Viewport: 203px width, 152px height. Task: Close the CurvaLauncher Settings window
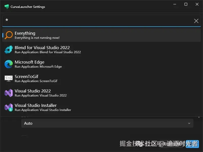197,4
